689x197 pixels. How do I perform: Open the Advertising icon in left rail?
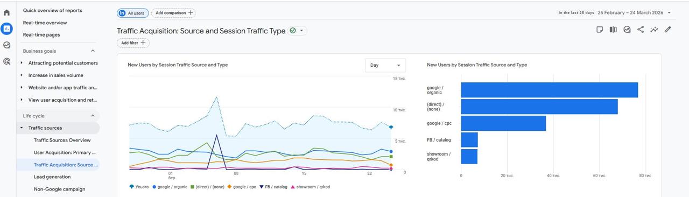[x=7, y=61]
